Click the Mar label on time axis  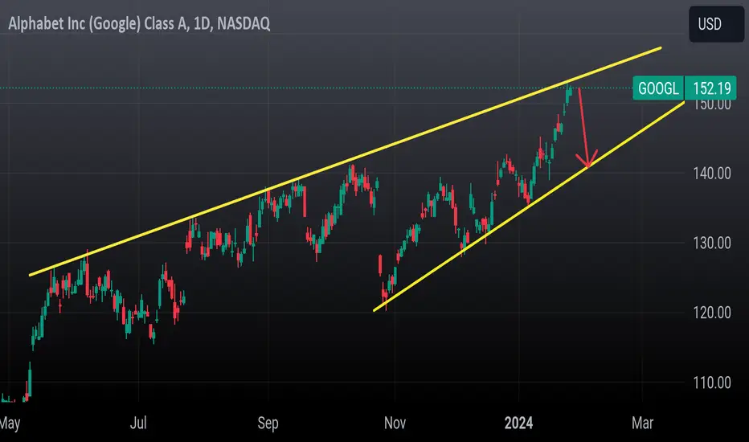[642, 423]
